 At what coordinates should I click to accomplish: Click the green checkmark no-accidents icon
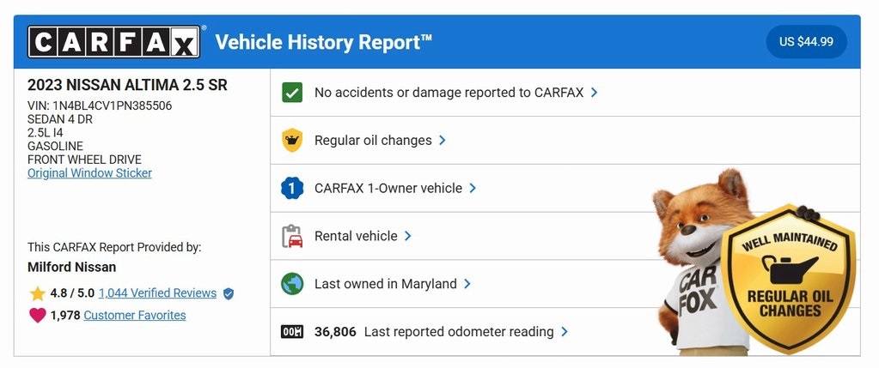(292, 92)
